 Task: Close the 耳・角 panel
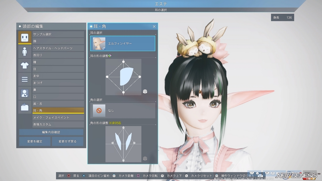coord(154,27)
